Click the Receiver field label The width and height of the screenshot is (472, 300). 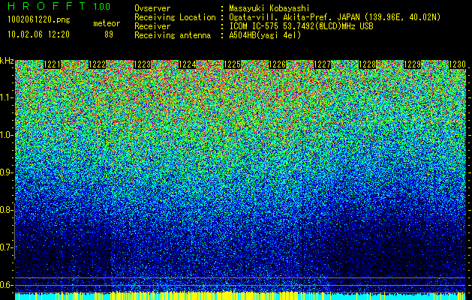(x=152, y=26)
